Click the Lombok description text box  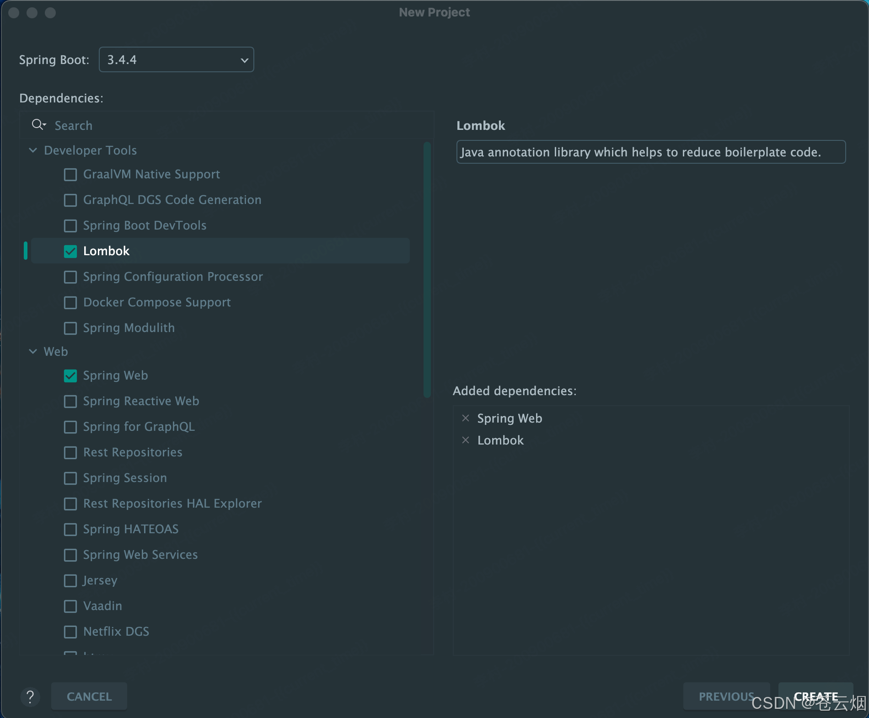[x=651, y=152]
